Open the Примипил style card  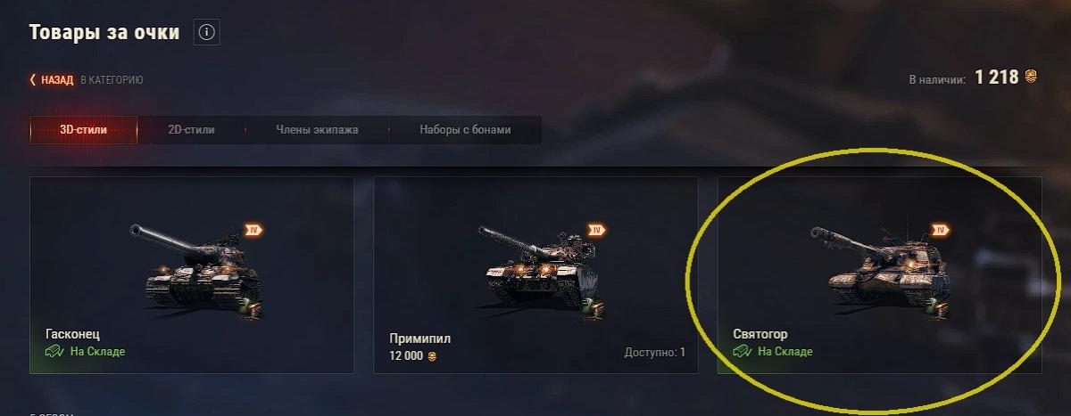(535, 275)
